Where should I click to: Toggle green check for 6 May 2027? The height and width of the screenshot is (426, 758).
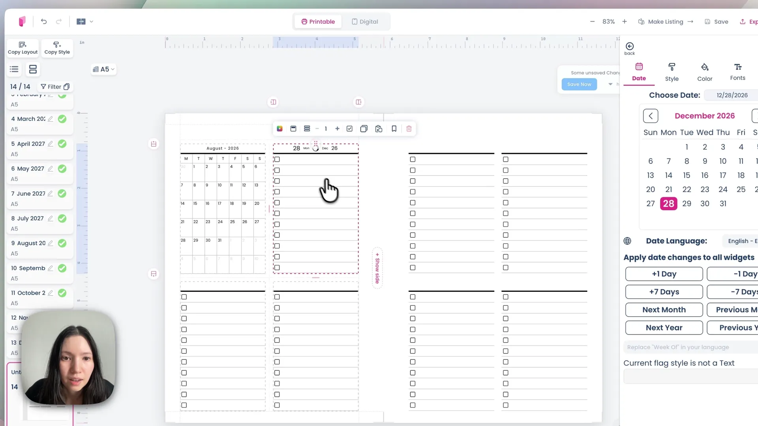[62, 169]
